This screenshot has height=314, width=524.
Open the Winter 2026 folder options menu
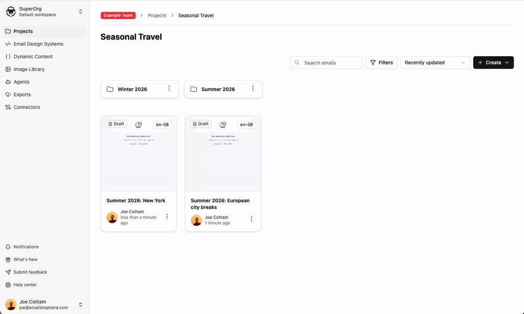[169, 88]
